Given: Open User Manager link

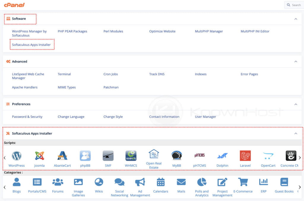Looking at the screenshot, I should coord(205,117).
